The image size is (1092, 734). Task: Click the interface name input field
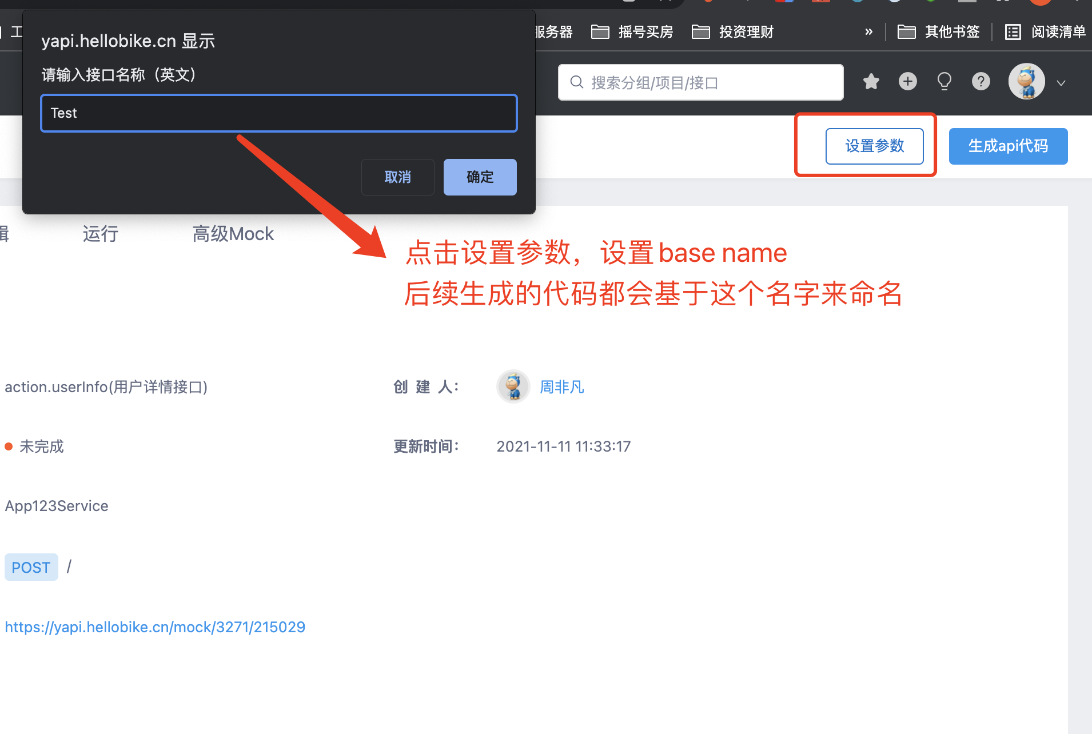[x=279, y=113]
